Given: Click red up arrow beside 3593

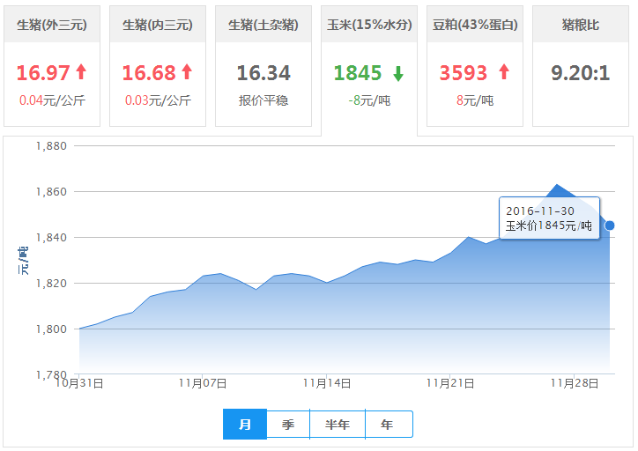Looking at the screenshot, I should coord(504,72).
